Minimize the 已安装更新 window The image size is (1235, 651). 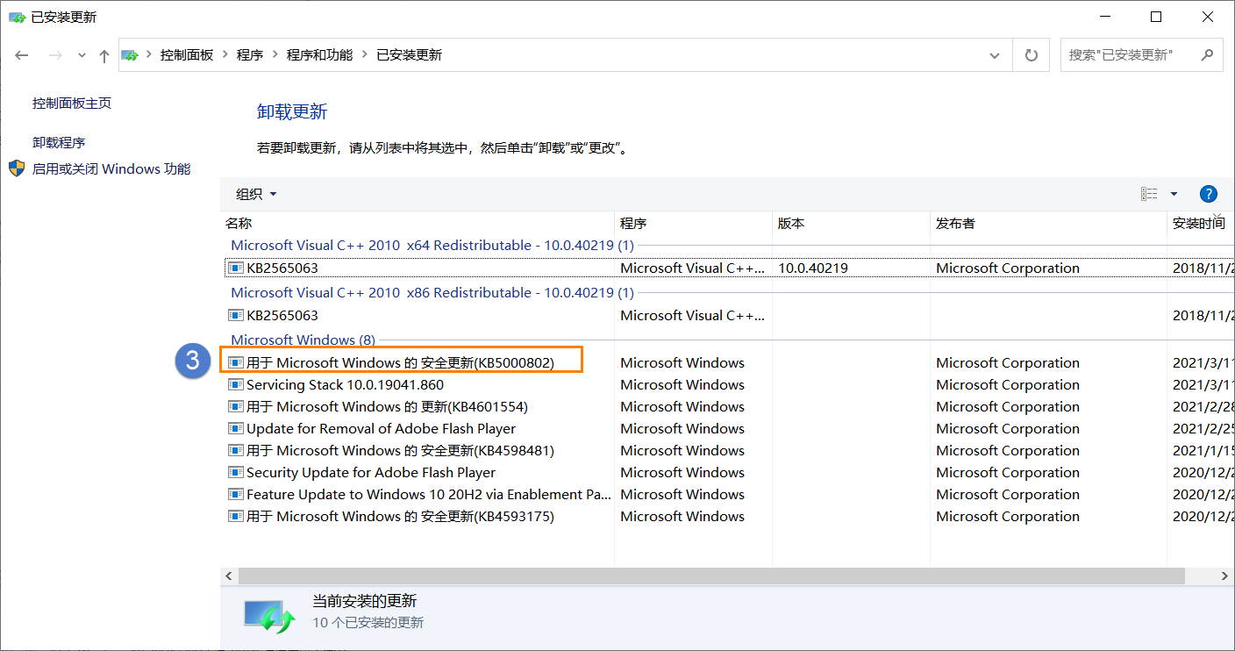click(1104, 17)
